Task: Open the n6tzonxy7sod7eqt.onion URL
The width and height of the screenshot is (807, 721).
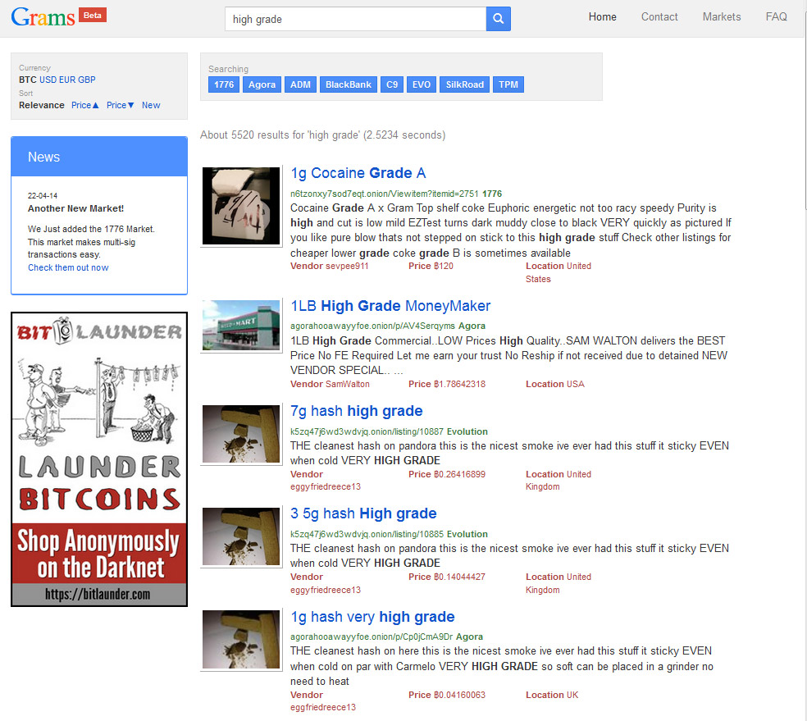Action: click(x=385, y=194)
